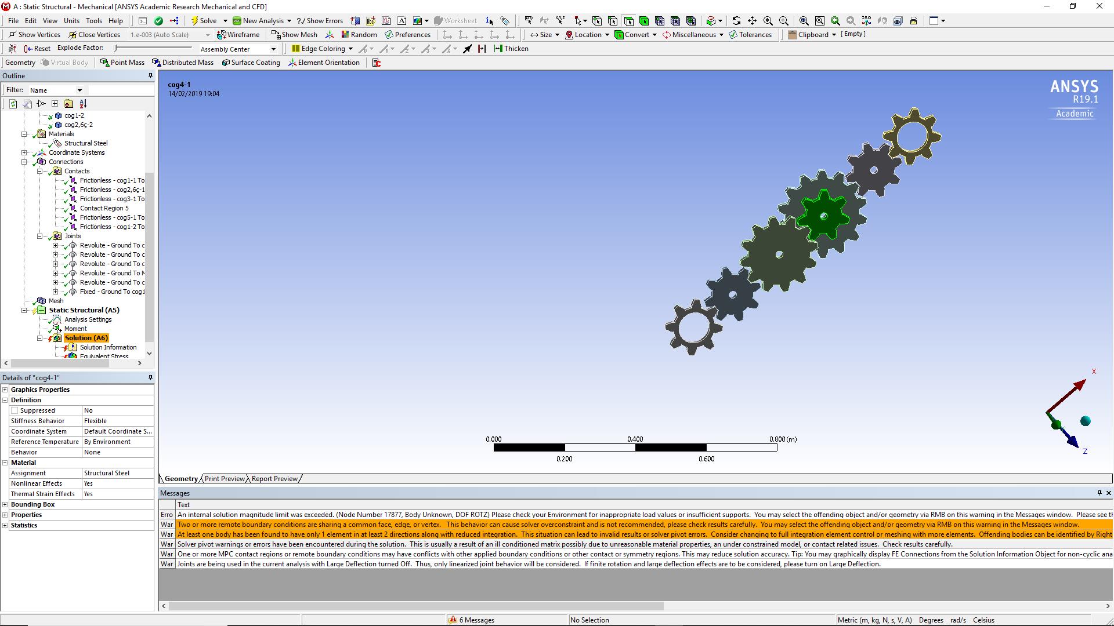The width and height of the screenshot is (1114, 626).
Task: Toggle Wireframe display mode
Action: 238,35
